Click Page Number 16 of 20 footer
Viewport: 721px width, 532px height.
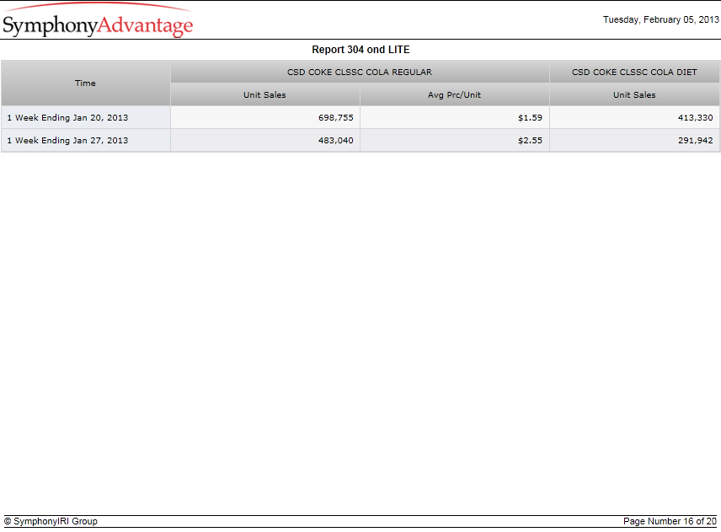click(670, 521)
